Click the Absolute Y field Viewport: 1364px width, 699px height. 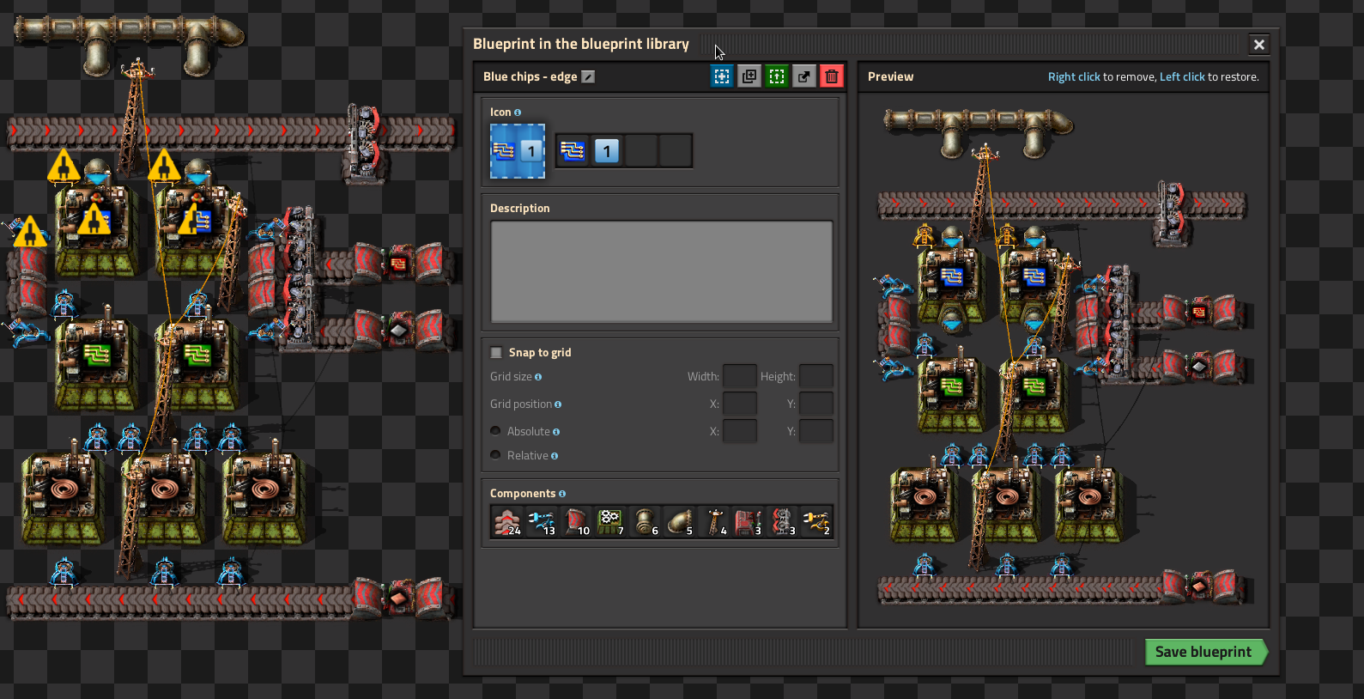(816, 431)
